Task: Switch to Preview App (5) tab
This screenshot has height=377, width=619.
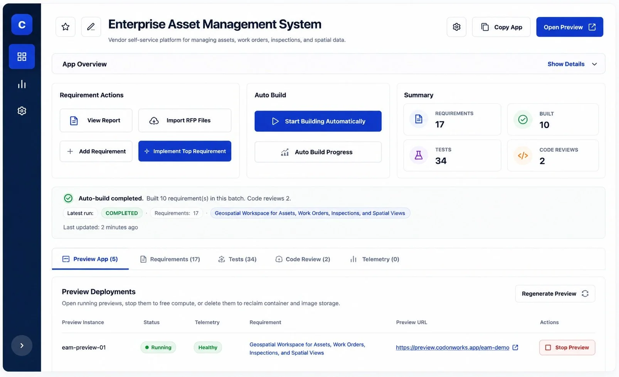Action: pos(90,259)
